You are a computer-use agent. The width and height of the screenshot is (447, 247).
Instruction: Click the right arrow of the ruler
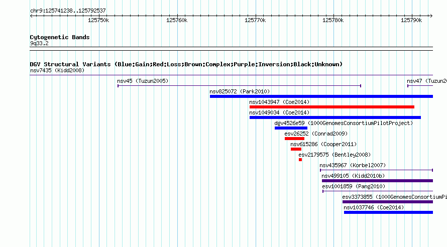pyautogui.click(x=431, y=16)
